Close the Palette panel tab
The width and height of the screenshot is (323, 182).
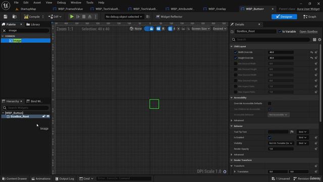point(21,24)
